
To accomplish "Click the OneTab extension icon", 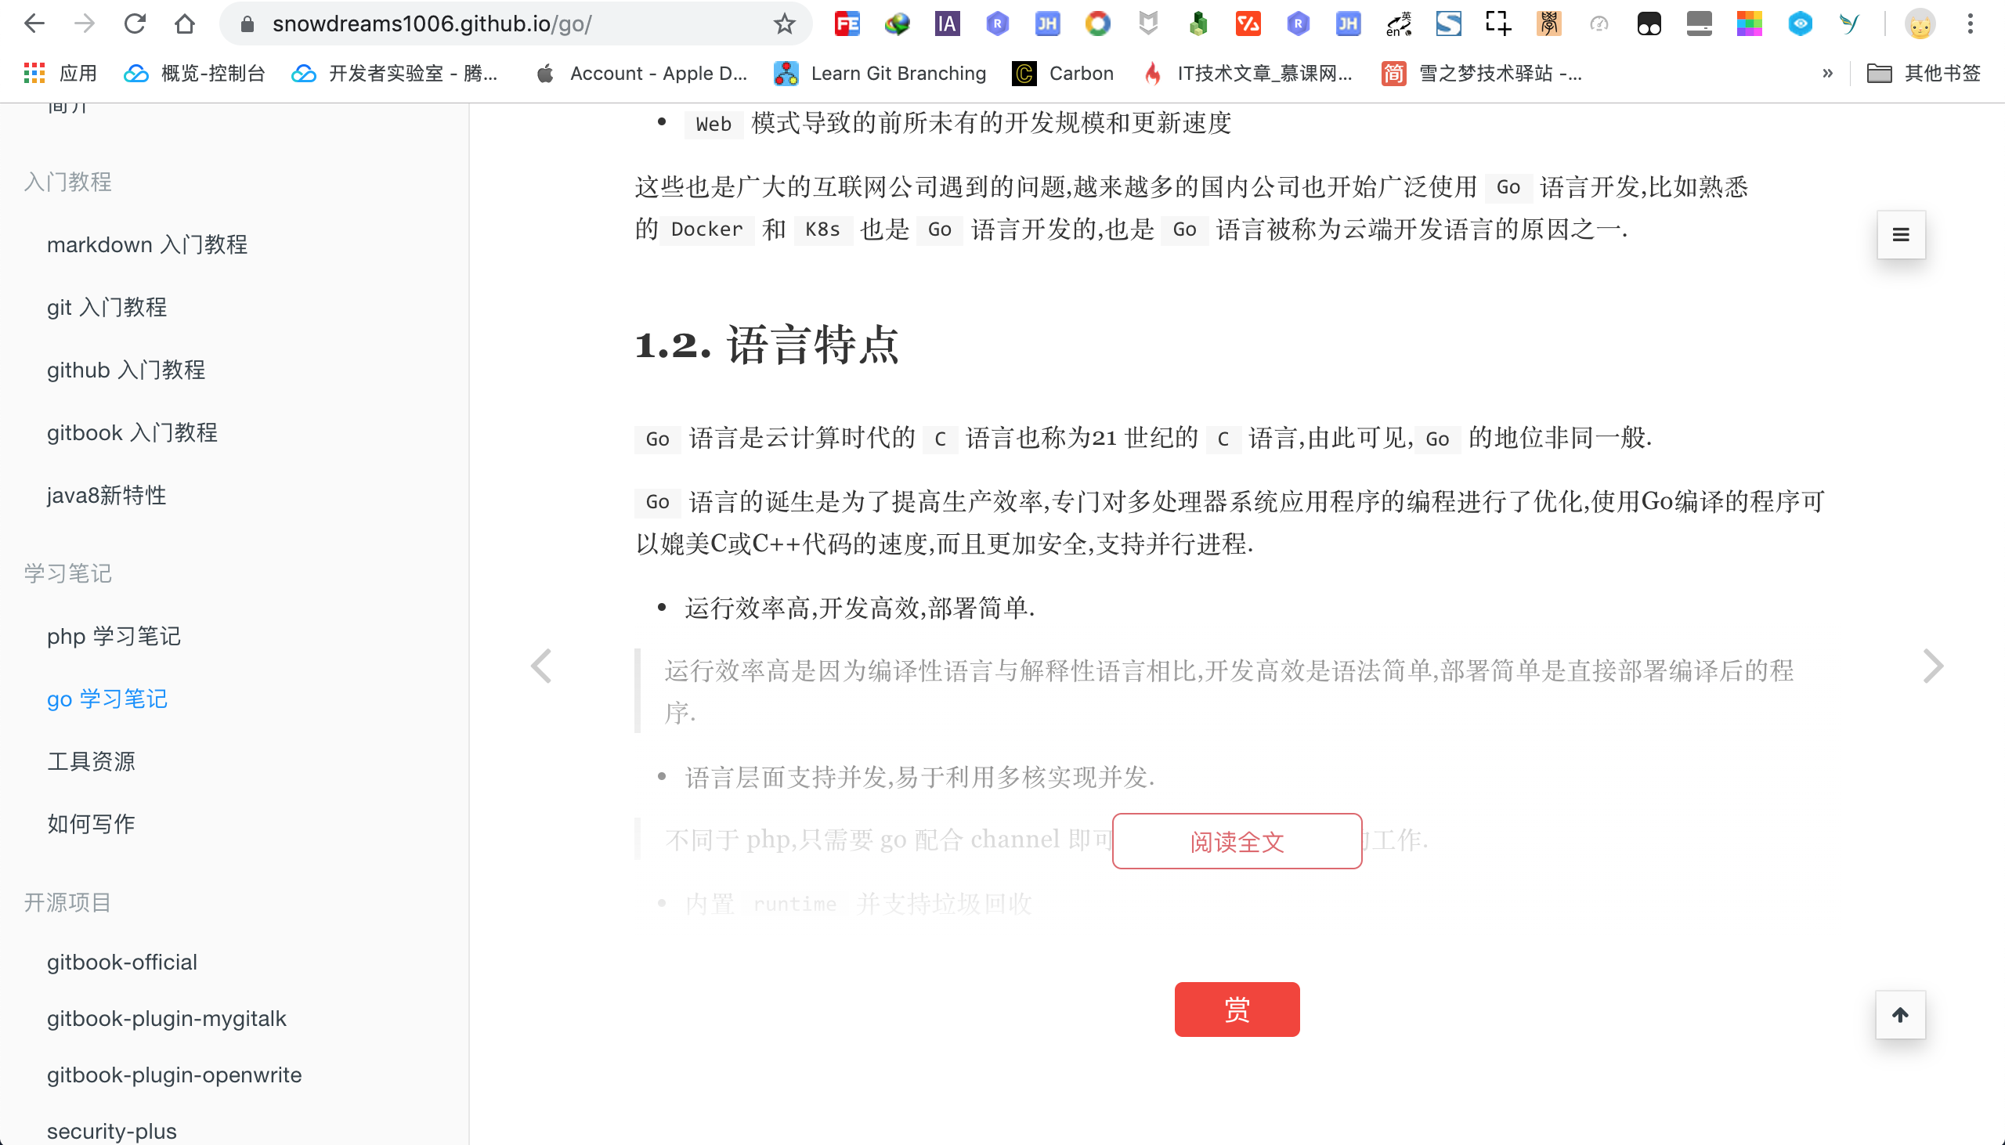I will pyautogui.click(x=1648, y=23).
